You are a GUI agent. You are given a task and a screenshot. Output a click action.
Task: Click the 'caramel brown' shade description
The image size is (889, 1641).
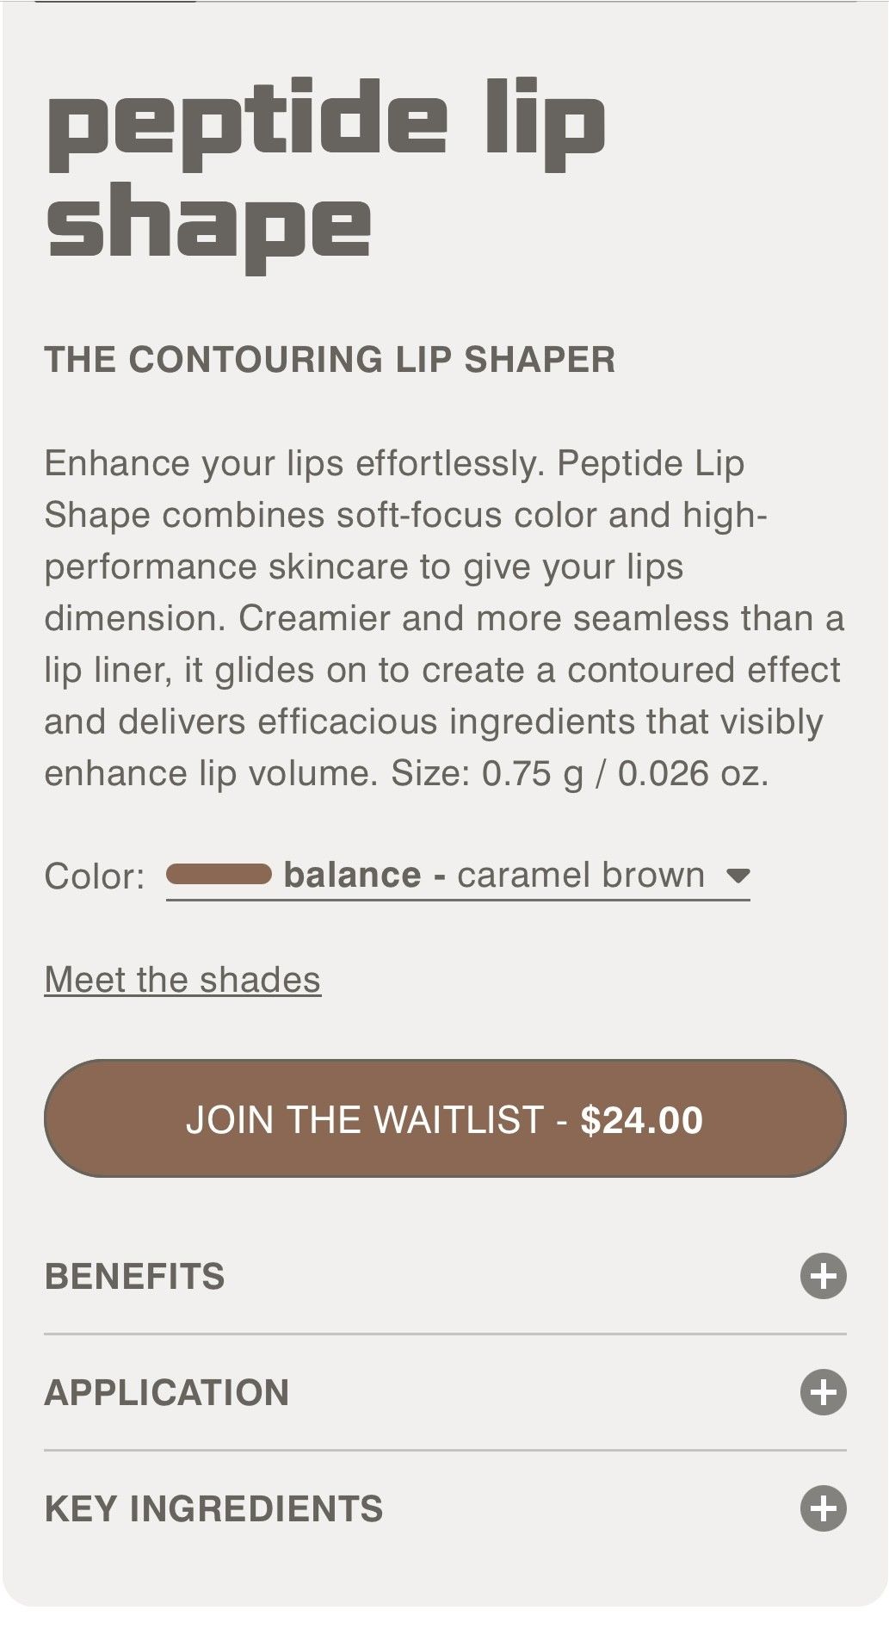[581, 875]
